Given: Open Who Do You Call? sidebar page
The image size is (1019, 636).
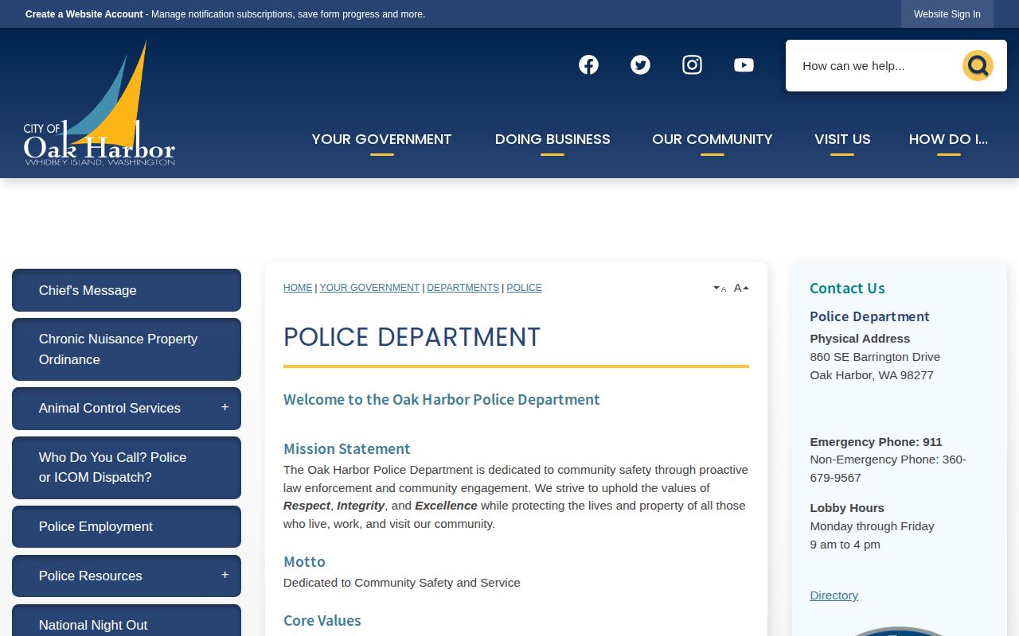Looking at the screenshot, I should 127,467.
